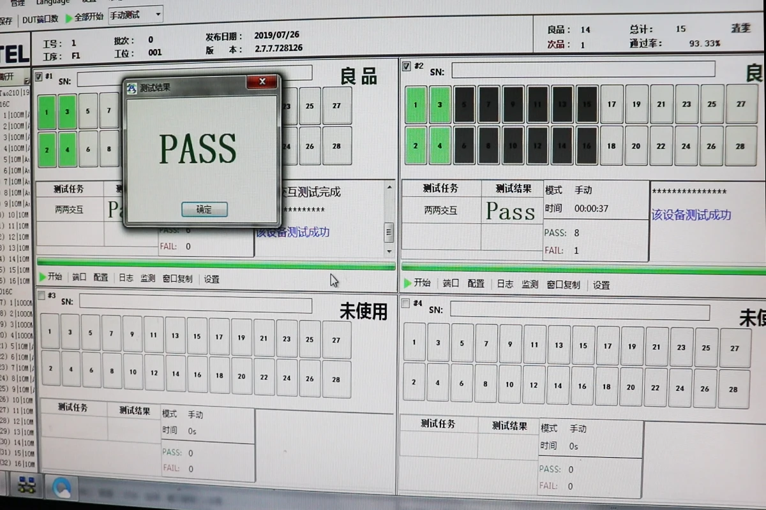766x510 pixels.
Task: Select port 28 in panel #3
Action: (x=336, y=379)
